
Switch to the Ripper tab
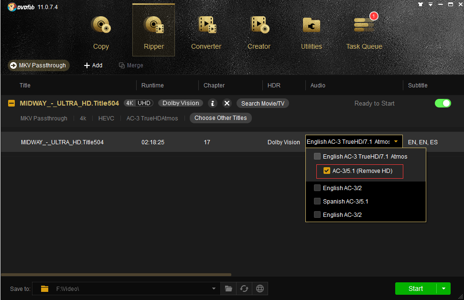[153, 32]
